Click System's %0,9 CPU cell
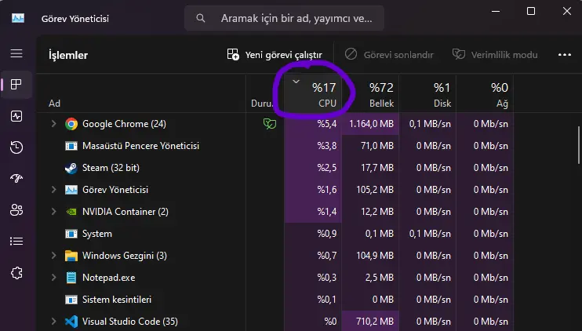Image resolution: width=582 pixels, height=331 pixels. pyautogui.click(x=313, y=234)
